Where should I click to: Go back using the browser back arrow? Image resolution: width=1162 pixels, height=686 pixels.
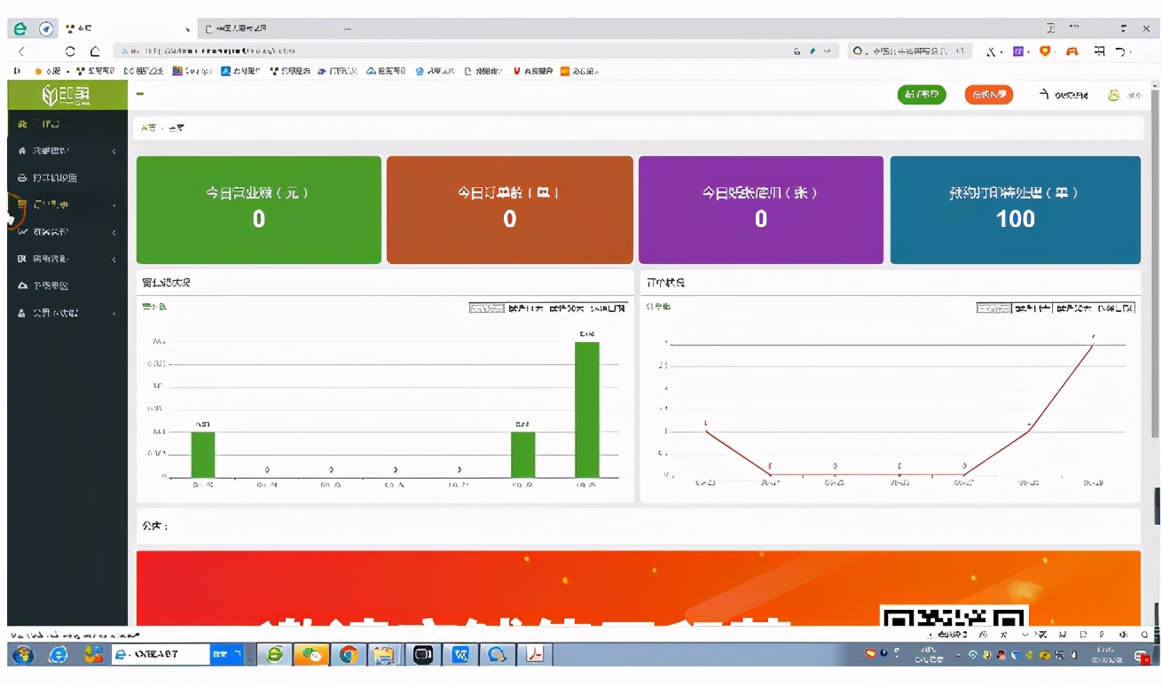click(x=22, y=51)
